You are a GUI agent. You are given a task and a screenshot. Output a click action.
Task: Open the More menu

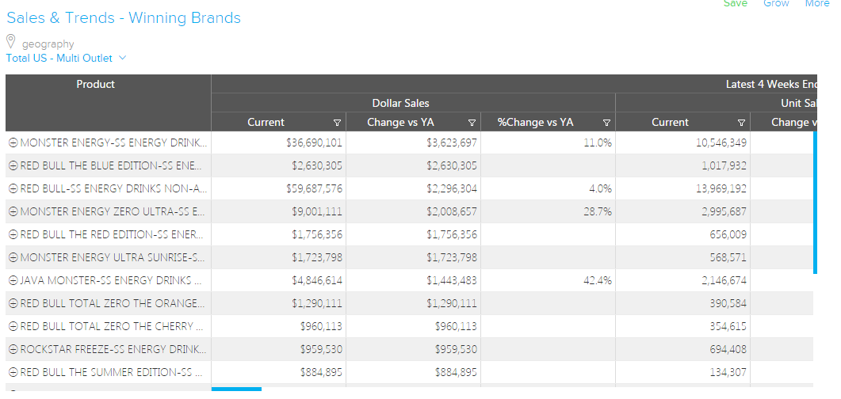(x=816, y=4)
